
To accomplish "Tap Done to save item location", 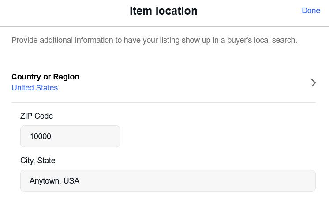I will [310, 11].
